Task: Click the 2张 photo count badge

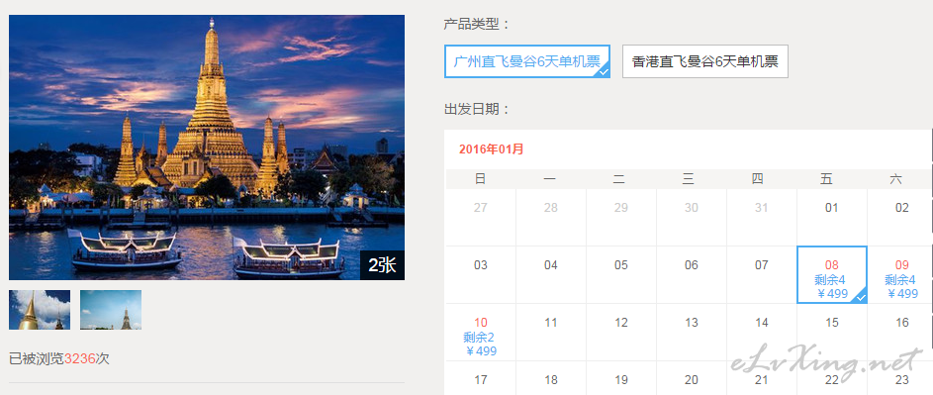Action: click(x=382, y=265)
